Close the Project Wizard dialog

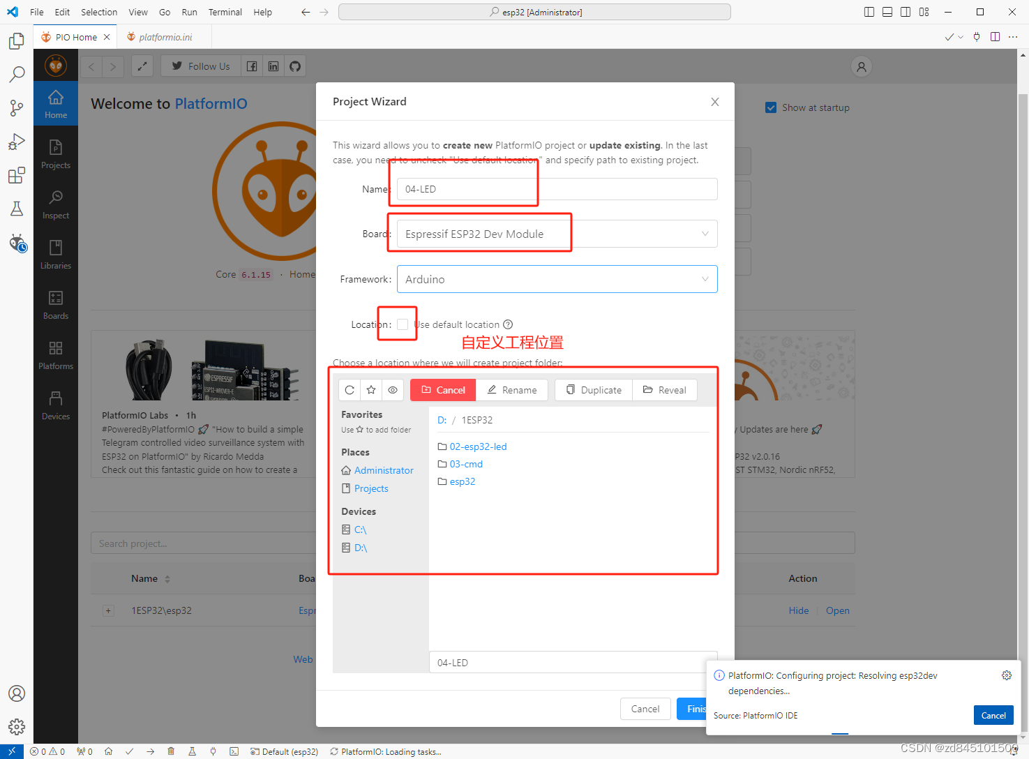tap(715, 102)
